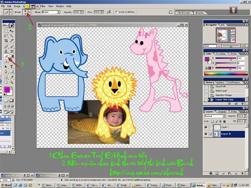
Task: Open the Layers panel Fill arrow
Action: coord(245,121)
